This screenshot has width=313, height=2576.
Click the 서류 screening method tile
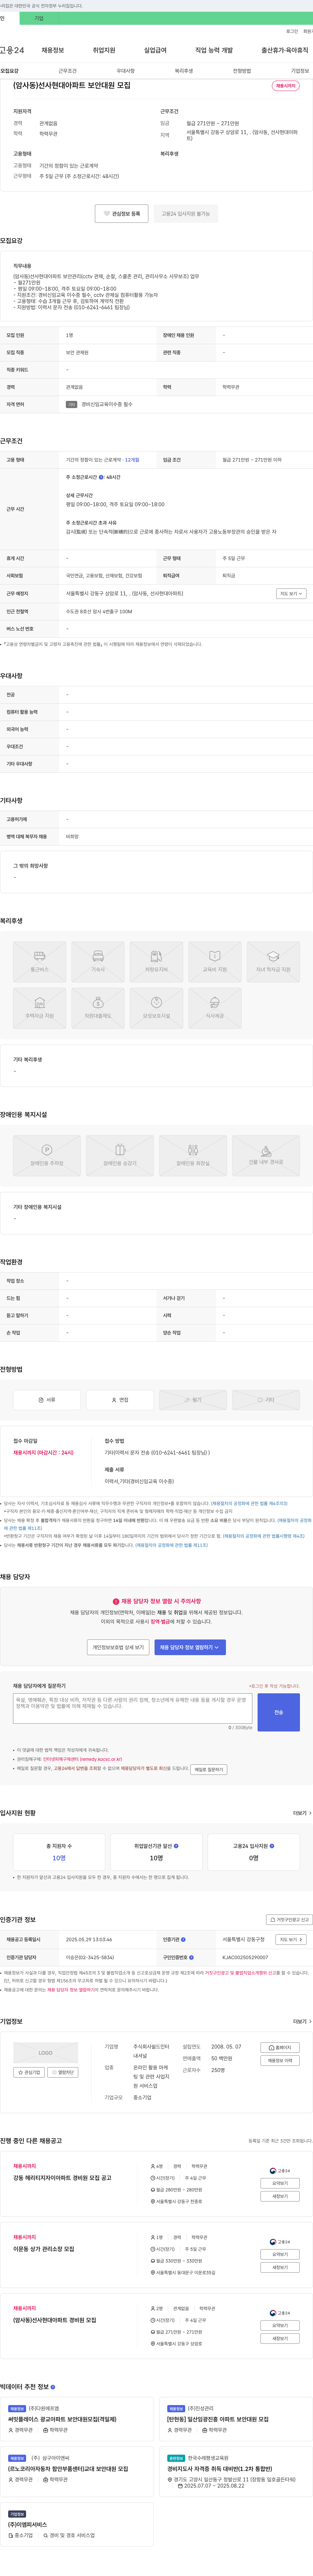(x=47, y=1400)
